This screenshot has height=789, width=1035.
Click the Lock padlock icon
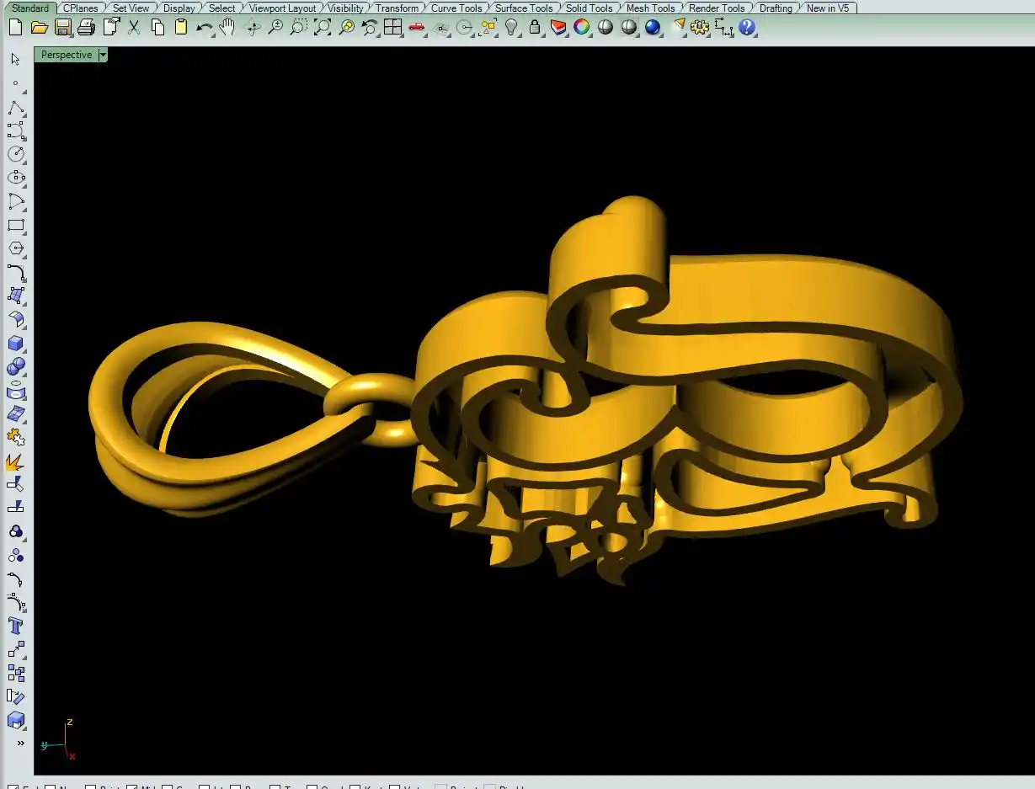tap(535, 27)
